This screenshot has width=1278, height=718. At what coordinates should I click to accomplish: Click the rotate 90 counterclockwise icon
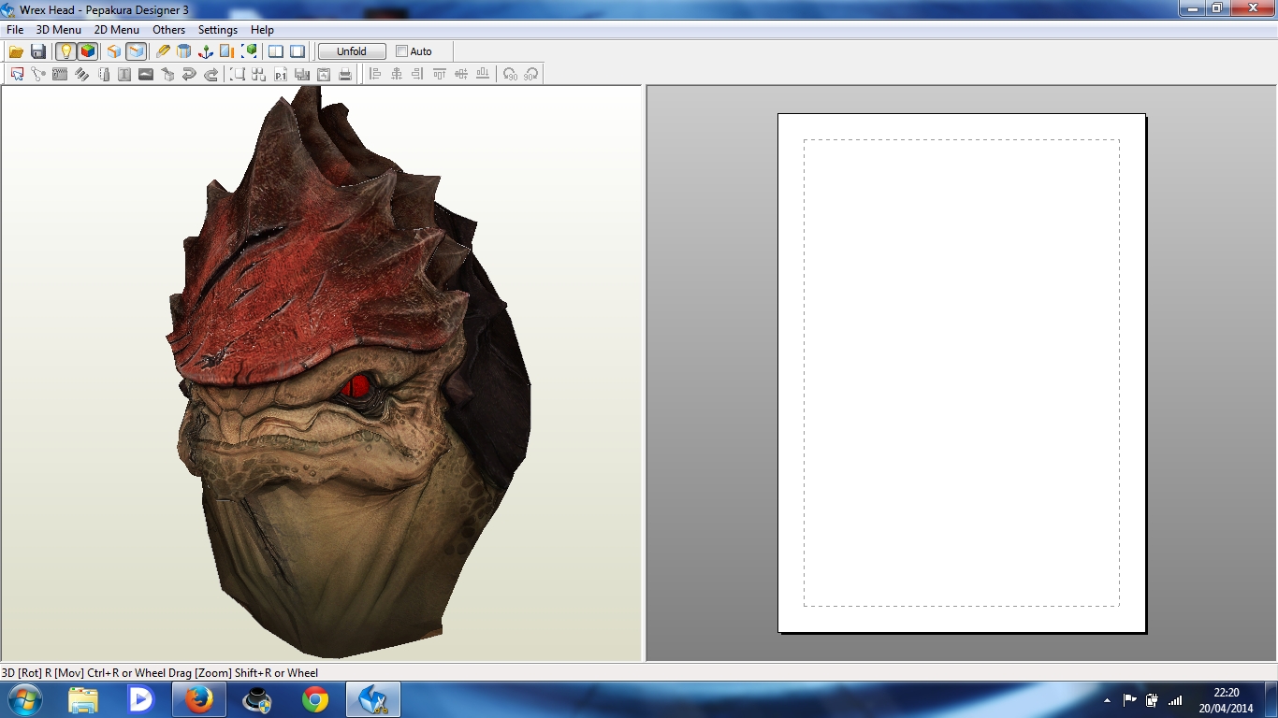click(510, 74)
